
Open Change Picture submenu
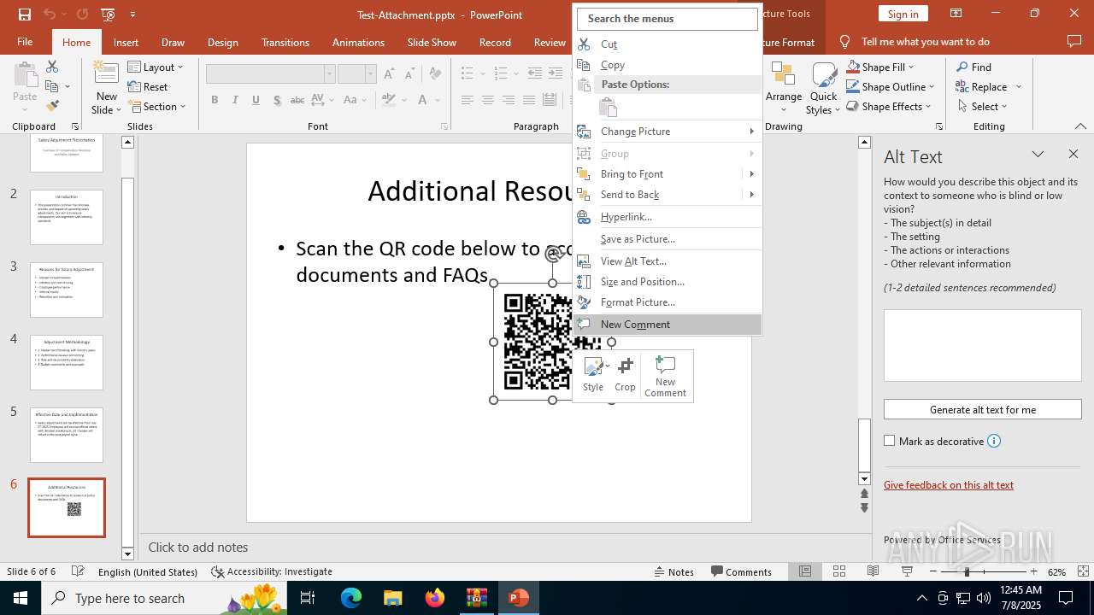point(668,132)
